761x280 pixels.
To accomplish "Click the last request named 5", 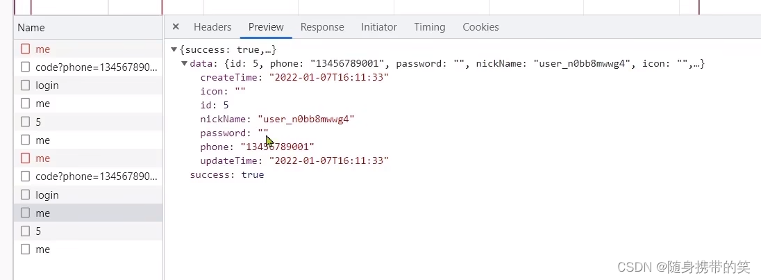I will 39,231.
